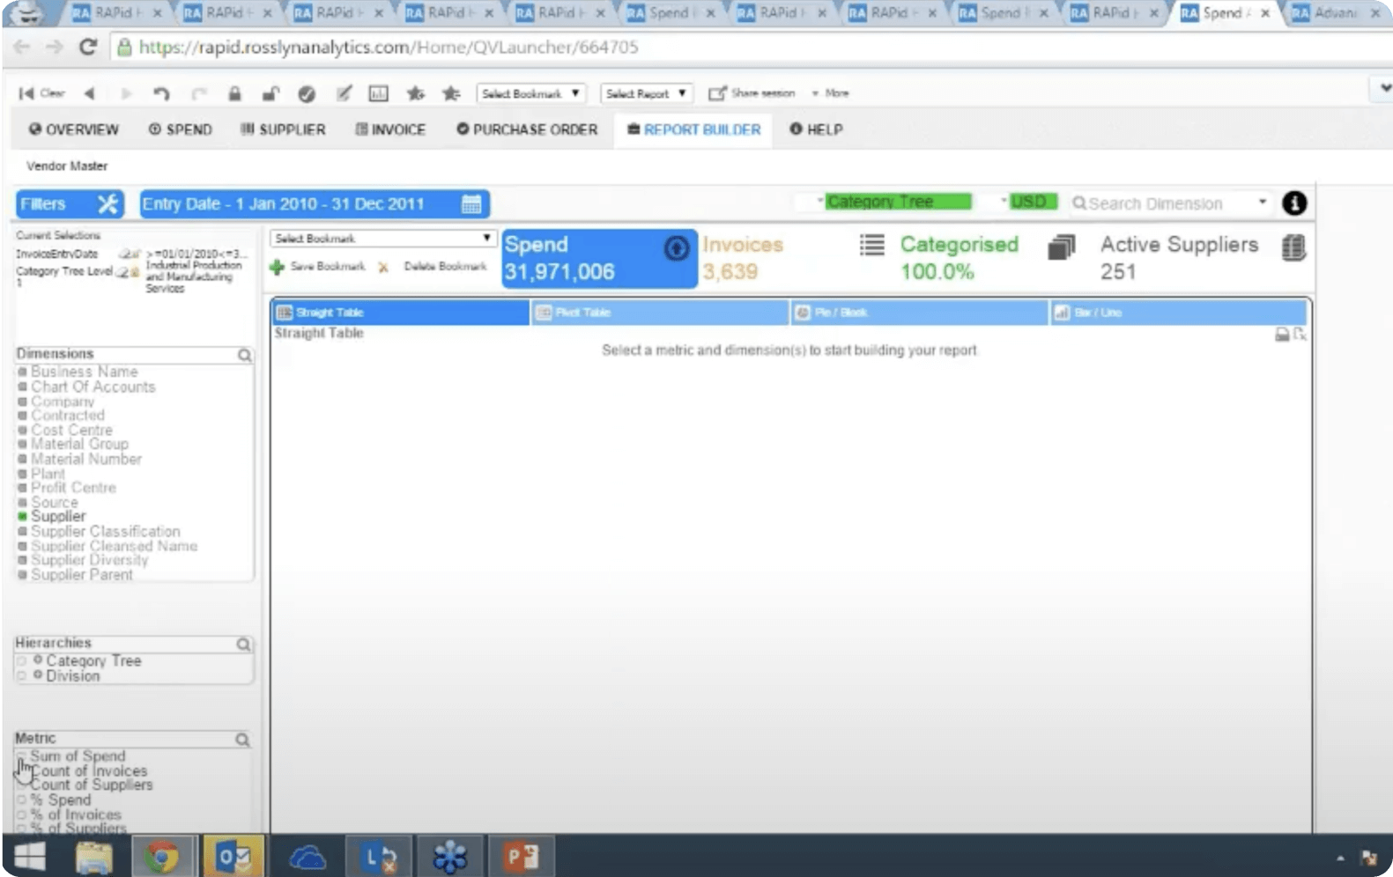
Task: Open the HELP tab
Action: [x=816, y=129]
